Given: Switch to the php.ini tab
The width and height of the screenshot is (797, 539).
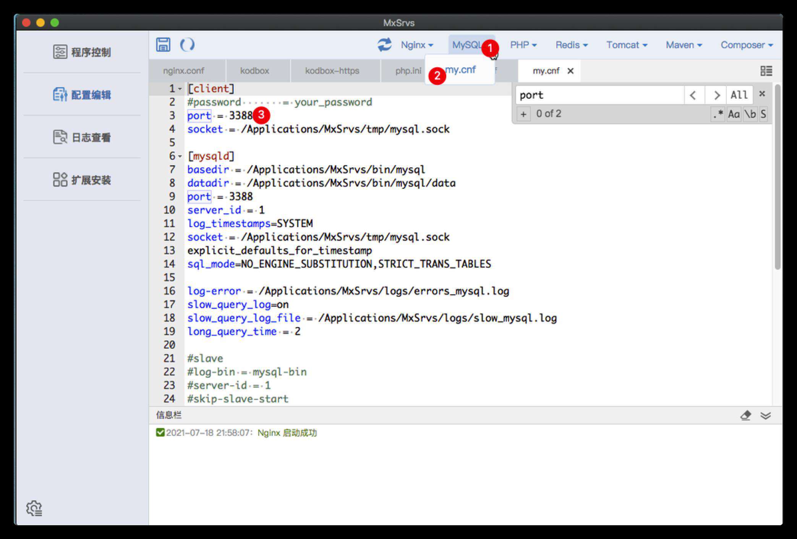Looking at the screenshot, I should [x=408, y=71].
